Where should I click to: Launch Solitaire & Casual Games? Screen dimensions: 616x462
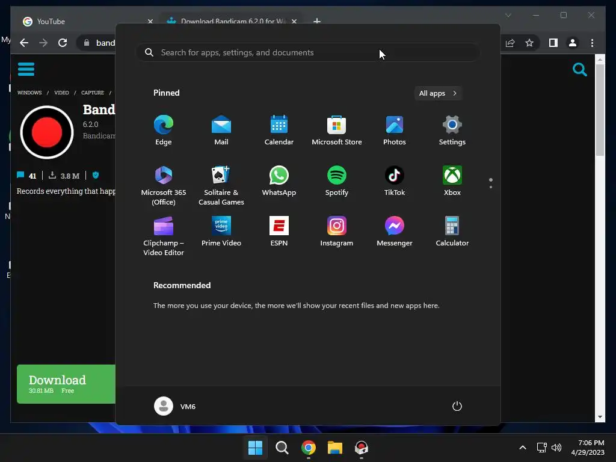click(221, 185)
